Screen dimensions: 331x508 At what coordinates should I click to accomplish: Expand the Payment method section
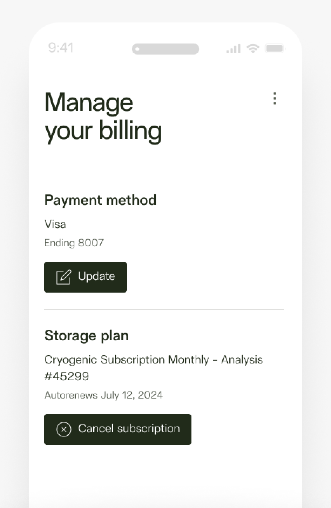click(x=100, y=200)
